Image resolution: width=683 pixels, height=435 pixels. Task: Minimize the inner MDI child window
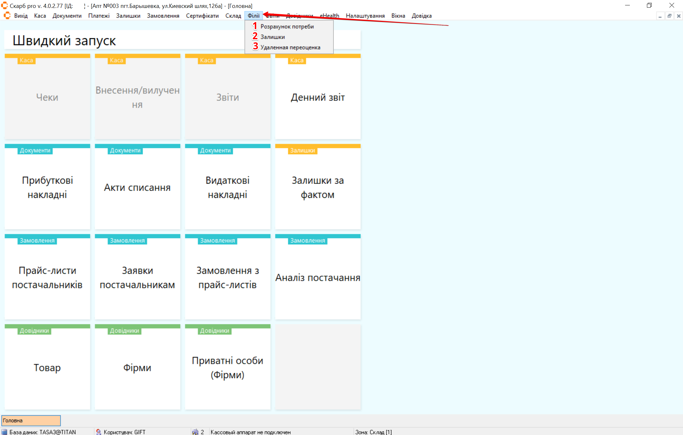pos(660,16)
